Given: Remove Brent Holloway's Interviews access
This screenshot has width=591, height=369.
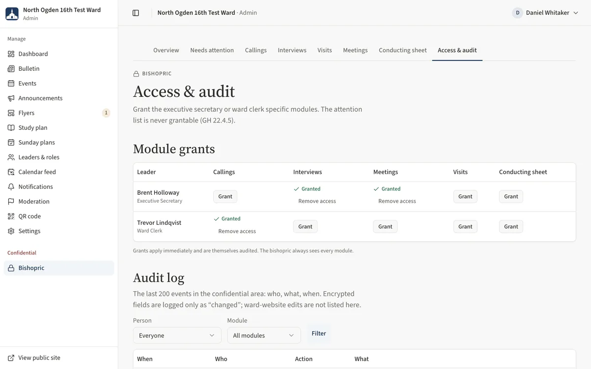Looking at the screenshot, I should coord(317,201).
